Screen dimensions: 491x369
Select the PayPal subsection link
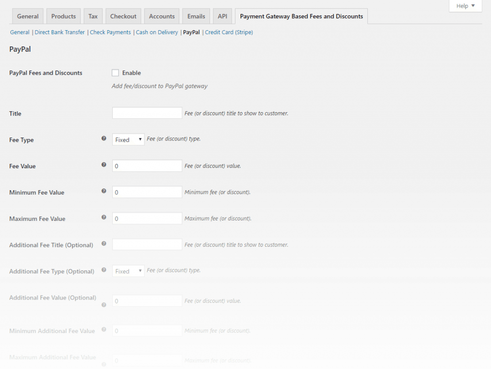191,32
